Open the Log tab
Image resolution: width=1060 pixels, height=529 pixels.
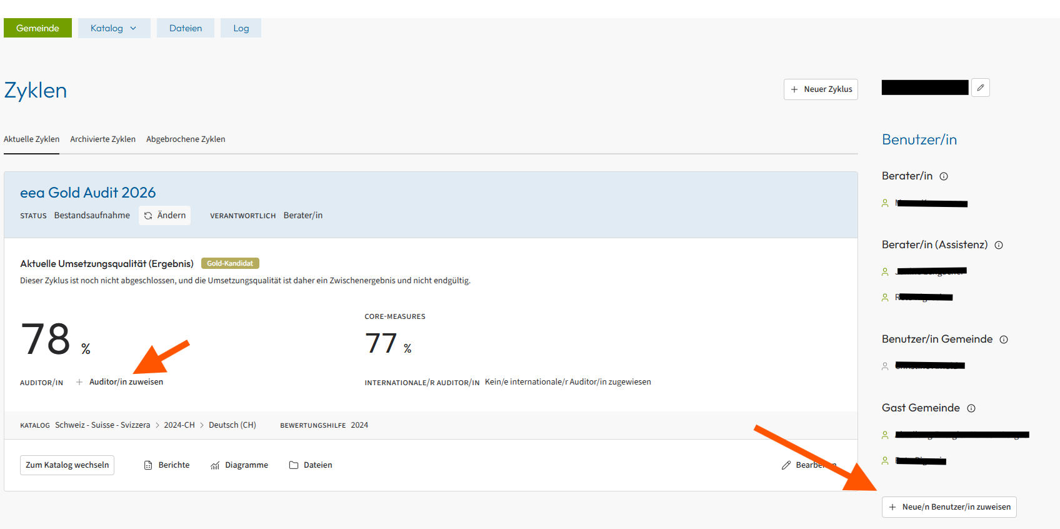(241, 28)
